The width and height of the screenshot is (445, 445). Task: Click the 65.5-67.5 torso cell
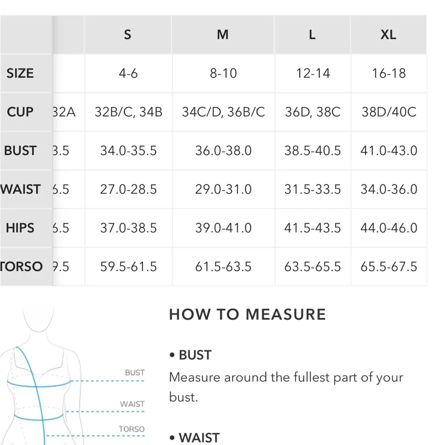point(388,267)
